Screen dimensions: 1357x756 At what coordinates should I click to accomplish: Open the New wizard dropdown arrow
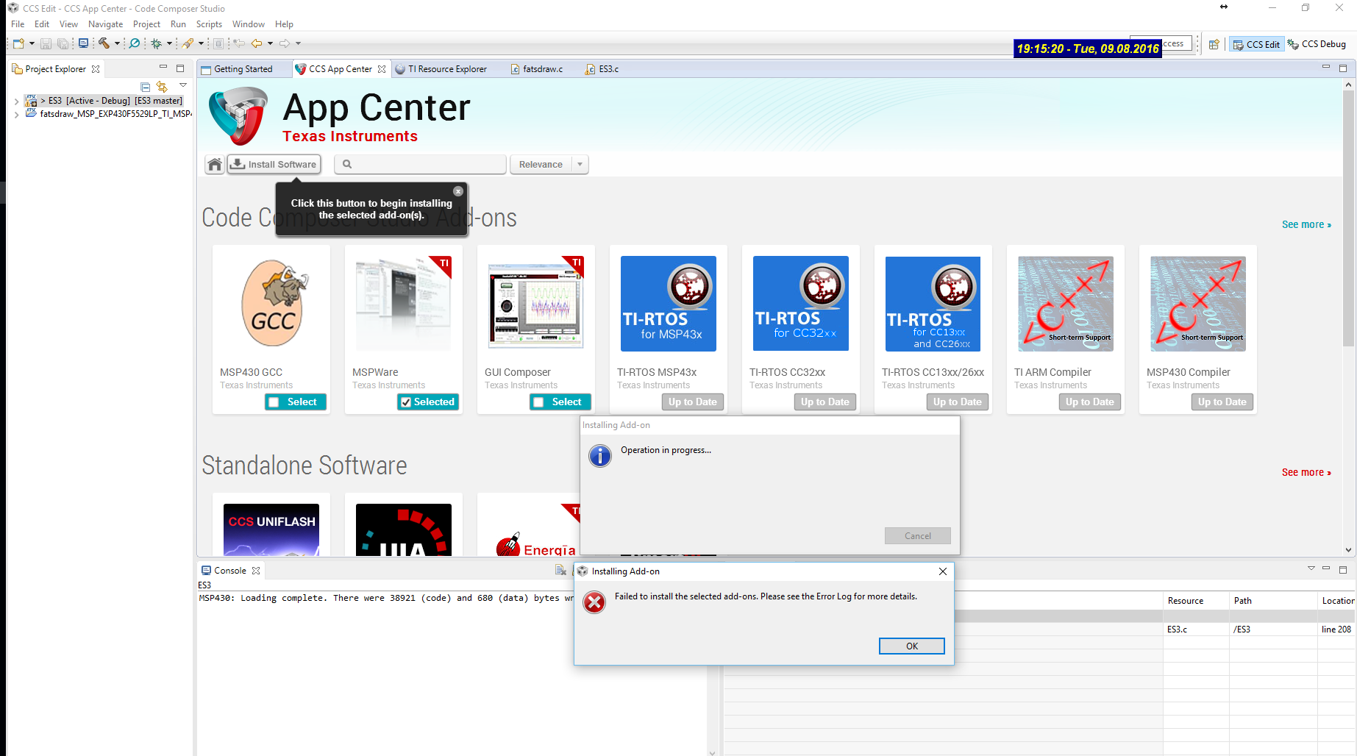[32, 43]
